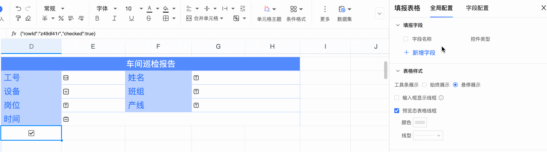Image resolution: width=547 pixels, height=152 pixels.
Task: Click the undo arrow icon
Action: point(18,9)
